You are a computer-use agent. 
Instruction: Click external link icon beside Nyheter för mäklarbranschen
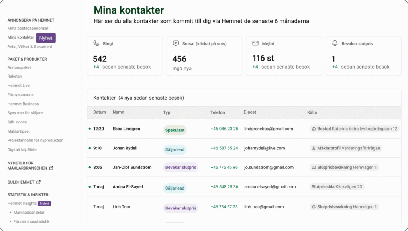(51, 168)
